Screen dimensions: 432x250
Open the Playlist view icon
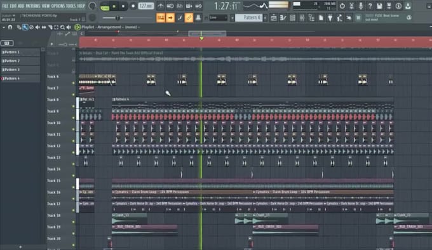pyautogui.click(x=274, y=18)
